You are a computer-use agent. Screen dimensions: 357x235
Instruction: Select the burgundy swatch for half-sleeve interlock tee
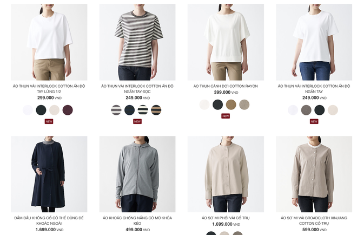pyautogui.click(x=68, y=110)
